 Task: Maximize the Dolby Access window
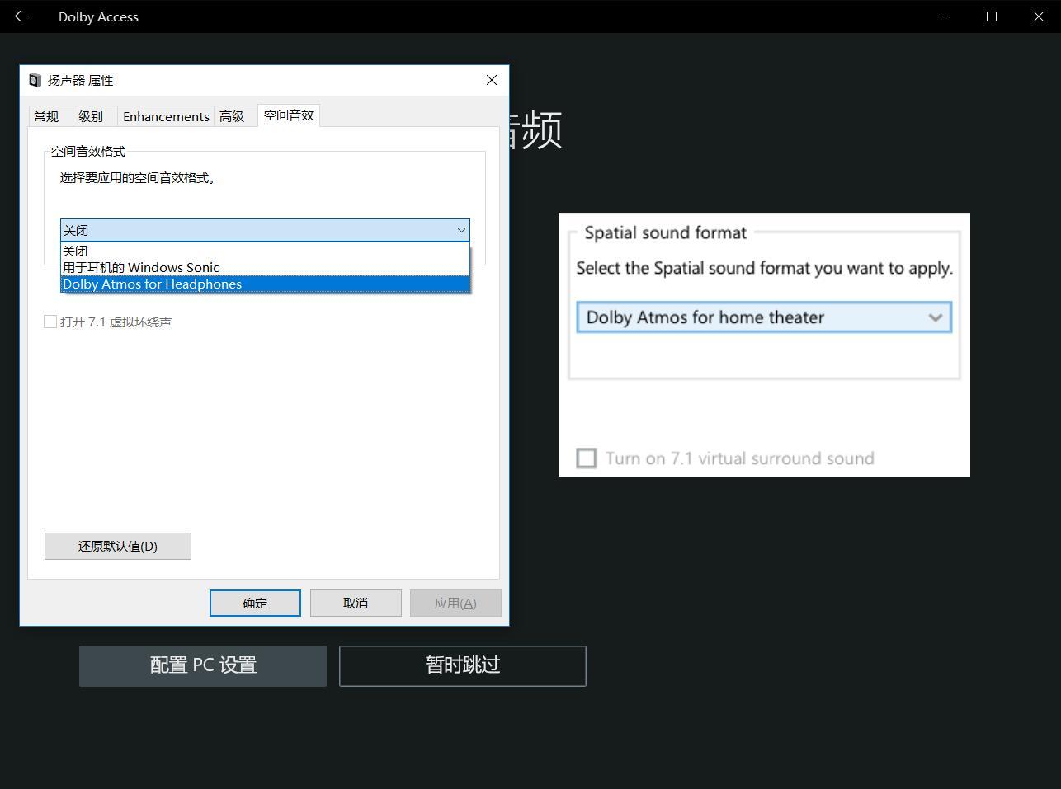(x=992, y=16)
